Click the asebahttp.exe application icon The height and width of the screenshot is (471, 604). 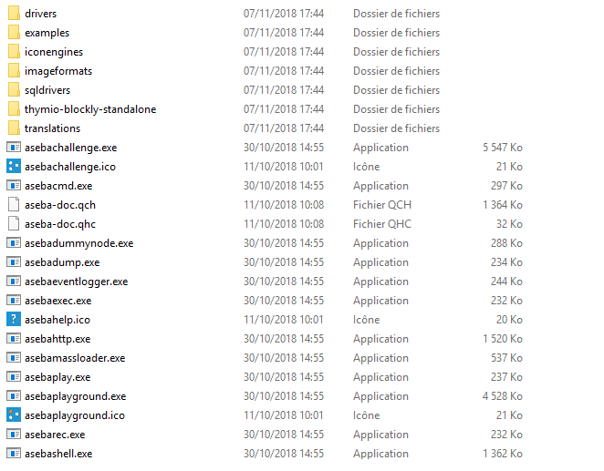14,339
